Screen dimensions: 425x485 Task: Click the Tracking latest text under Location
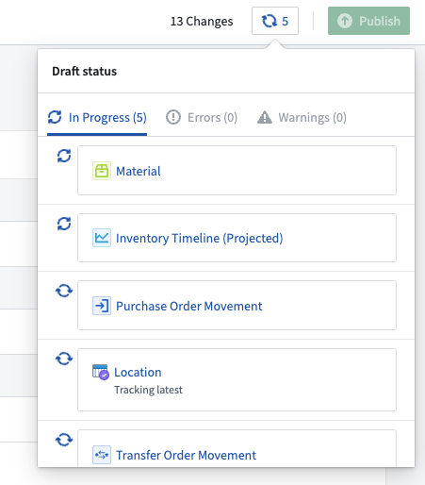pos(148,390)
